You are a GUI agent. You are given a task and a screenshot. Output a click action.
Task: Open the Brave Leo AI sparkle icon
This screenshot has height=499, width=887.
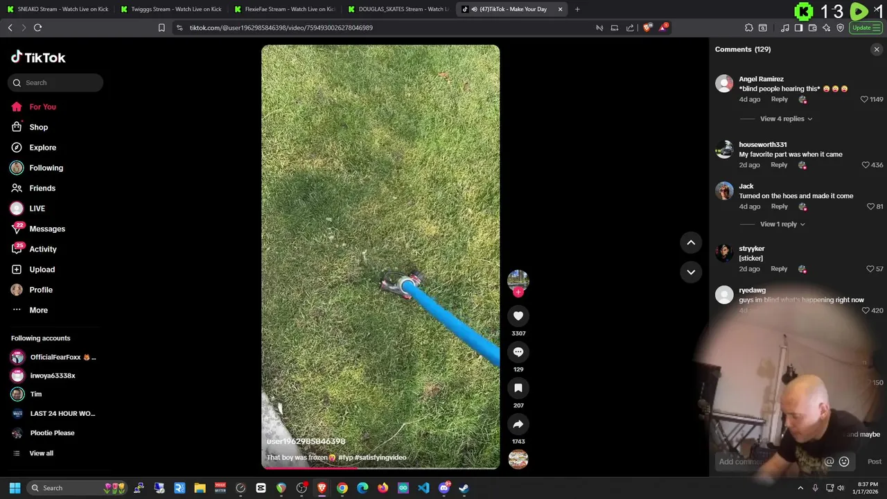(826, 28)
